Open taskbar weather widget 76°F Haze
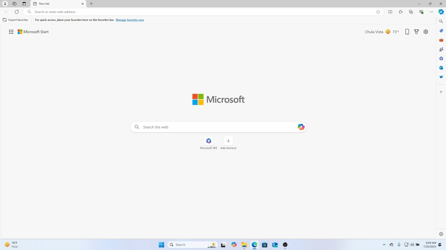 click(x=11, y=245)
